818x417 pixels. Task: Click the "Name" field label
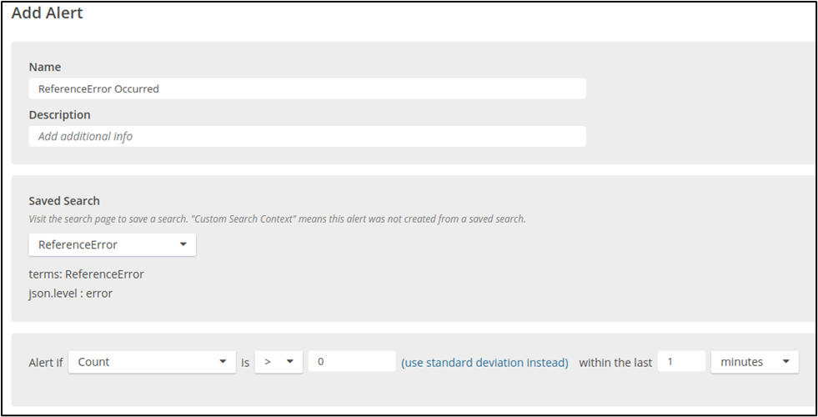coord(45,67)
